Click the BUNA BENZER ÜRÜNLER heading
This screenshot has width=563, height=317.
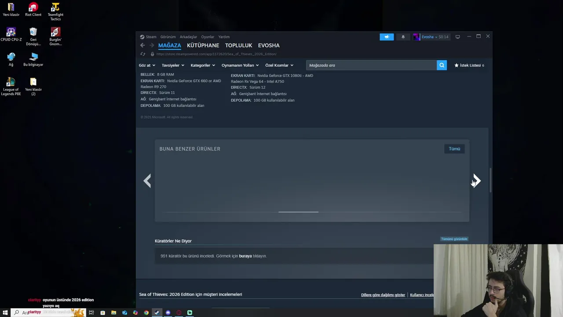(190, 149)
